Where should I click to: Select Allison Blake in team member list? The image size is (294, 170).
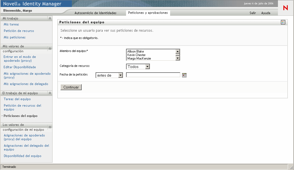pos(136,51)
